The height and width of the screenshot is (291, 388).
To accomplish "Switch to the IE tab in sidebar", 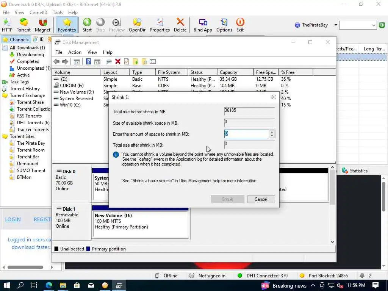I will click(39, 39).
